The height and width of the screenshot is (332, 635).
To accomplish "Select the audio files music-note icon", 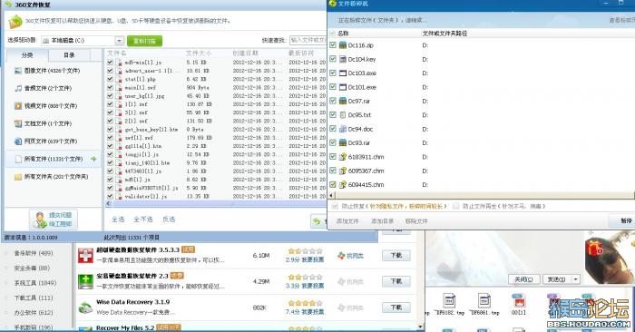I will (x=18, y=88).
